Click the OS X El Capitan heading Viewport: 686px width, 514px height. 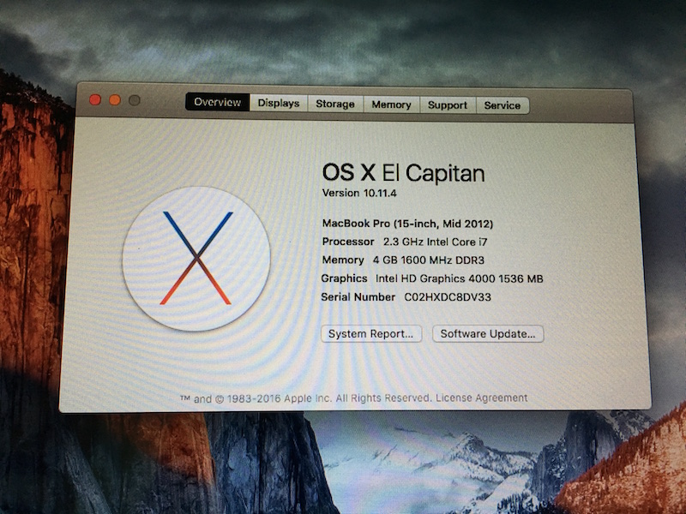point(403,173)
